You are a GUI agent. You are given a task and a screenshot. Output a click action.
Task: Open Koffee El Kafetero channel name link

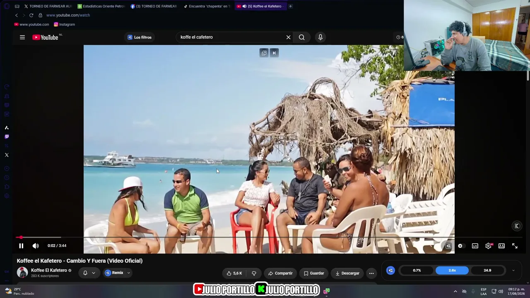49,270
